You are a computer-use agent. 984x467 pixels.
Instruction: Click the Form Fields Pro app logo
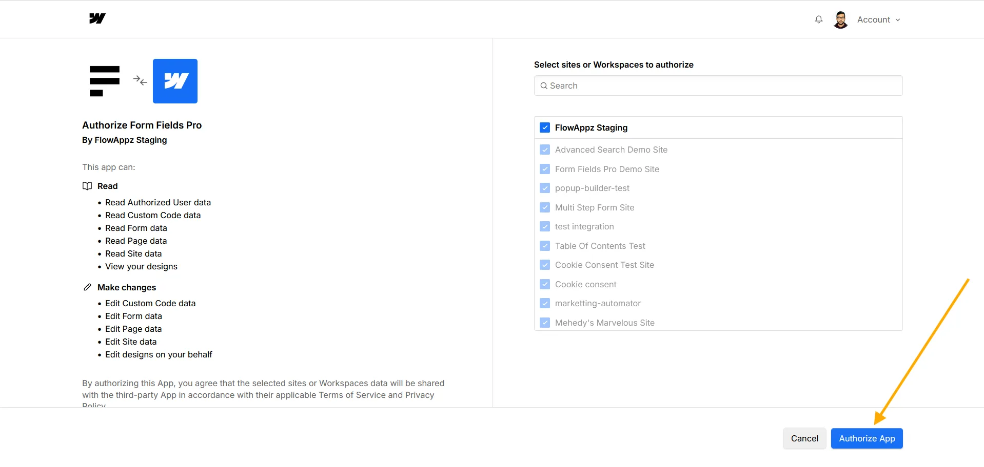click(x=105, y=81)
